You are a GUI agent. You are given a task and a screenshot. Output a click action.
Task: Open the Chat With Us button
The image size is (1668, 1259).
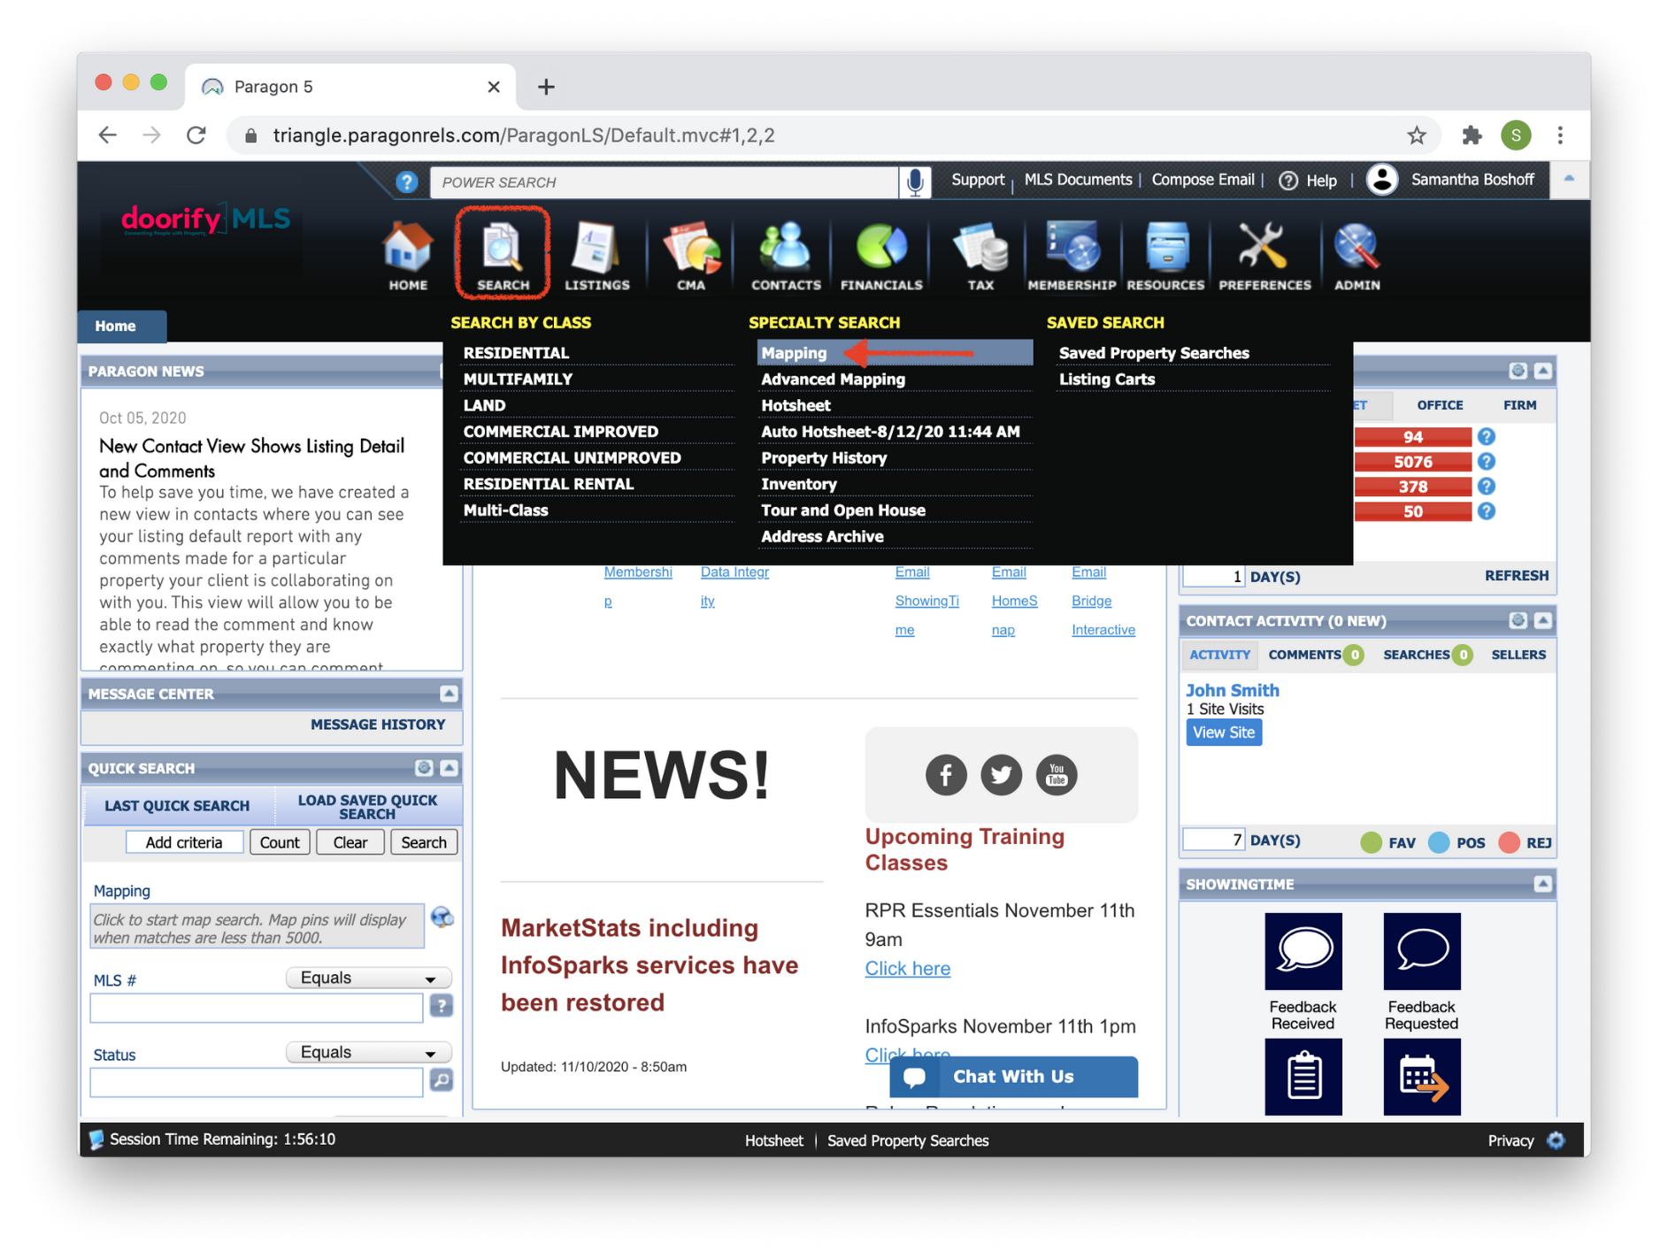(1013, 1077)
